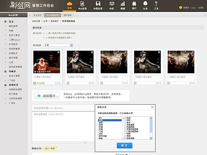Click the yellow smiley admin avatar icon
This screenshot has width=207, height=155.
(x=180, y=8)
